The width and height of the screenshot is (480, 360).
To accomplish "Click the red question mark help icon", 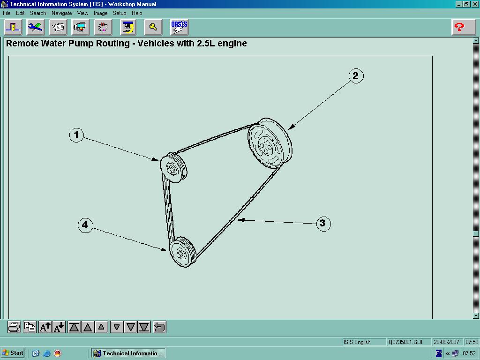I will pyautogui.click(x=463, y=27).
